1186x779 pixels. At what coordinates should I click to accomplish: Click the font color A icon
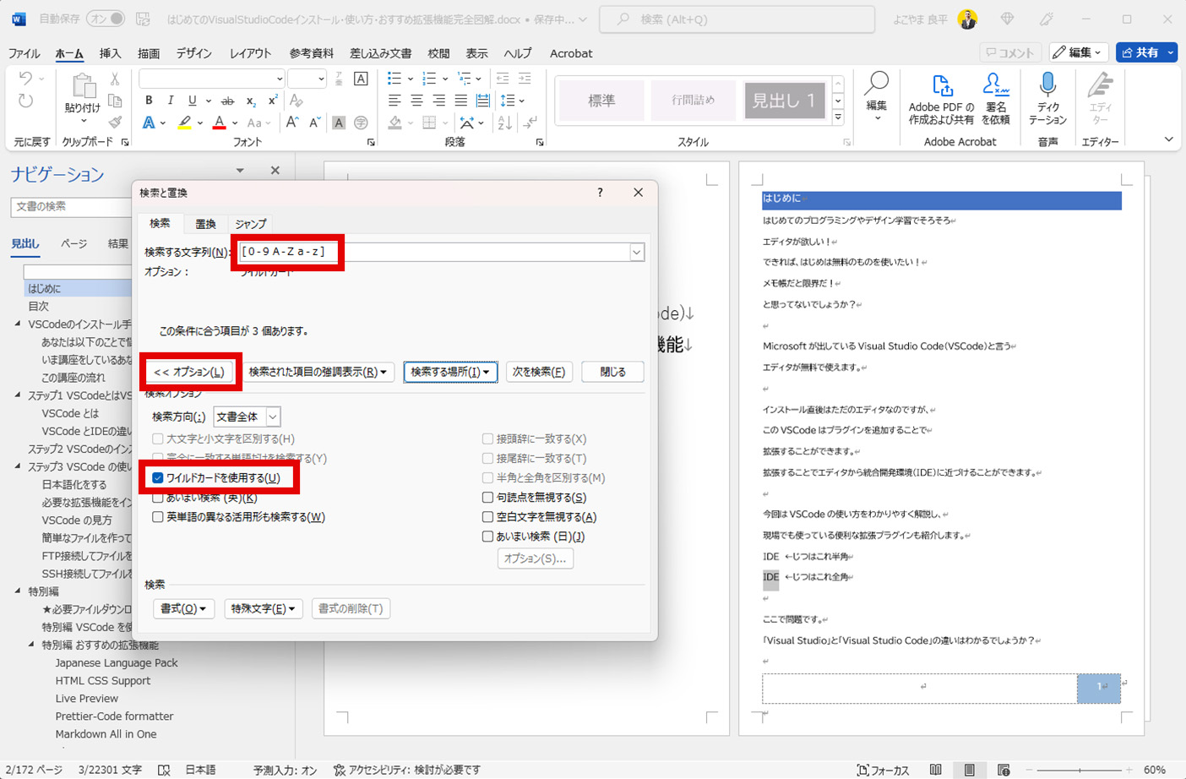coord(219,123)
